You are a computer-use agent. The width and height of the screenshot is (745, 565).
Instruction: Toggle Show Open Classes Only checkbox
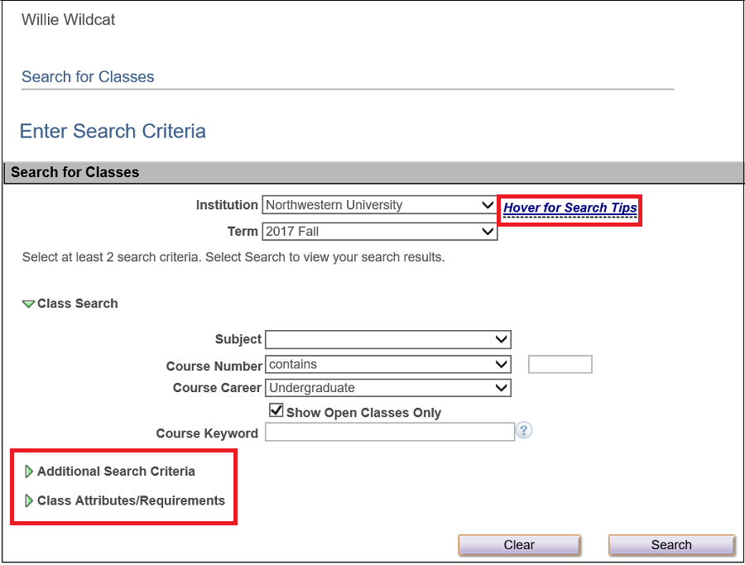pyautogui.click(x=276, y=410)
